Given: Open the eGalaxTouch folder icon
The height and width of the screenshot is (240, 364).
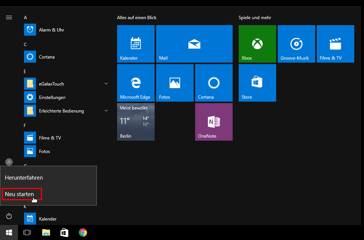Looking at the screenshot, I should point(30,84).
